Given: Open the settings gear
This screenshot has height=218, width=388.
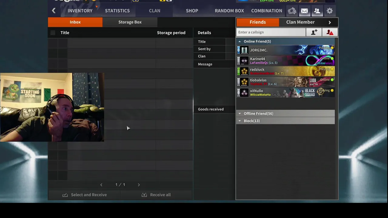Looking at the screenshot, I should click(x=330, y=11).
